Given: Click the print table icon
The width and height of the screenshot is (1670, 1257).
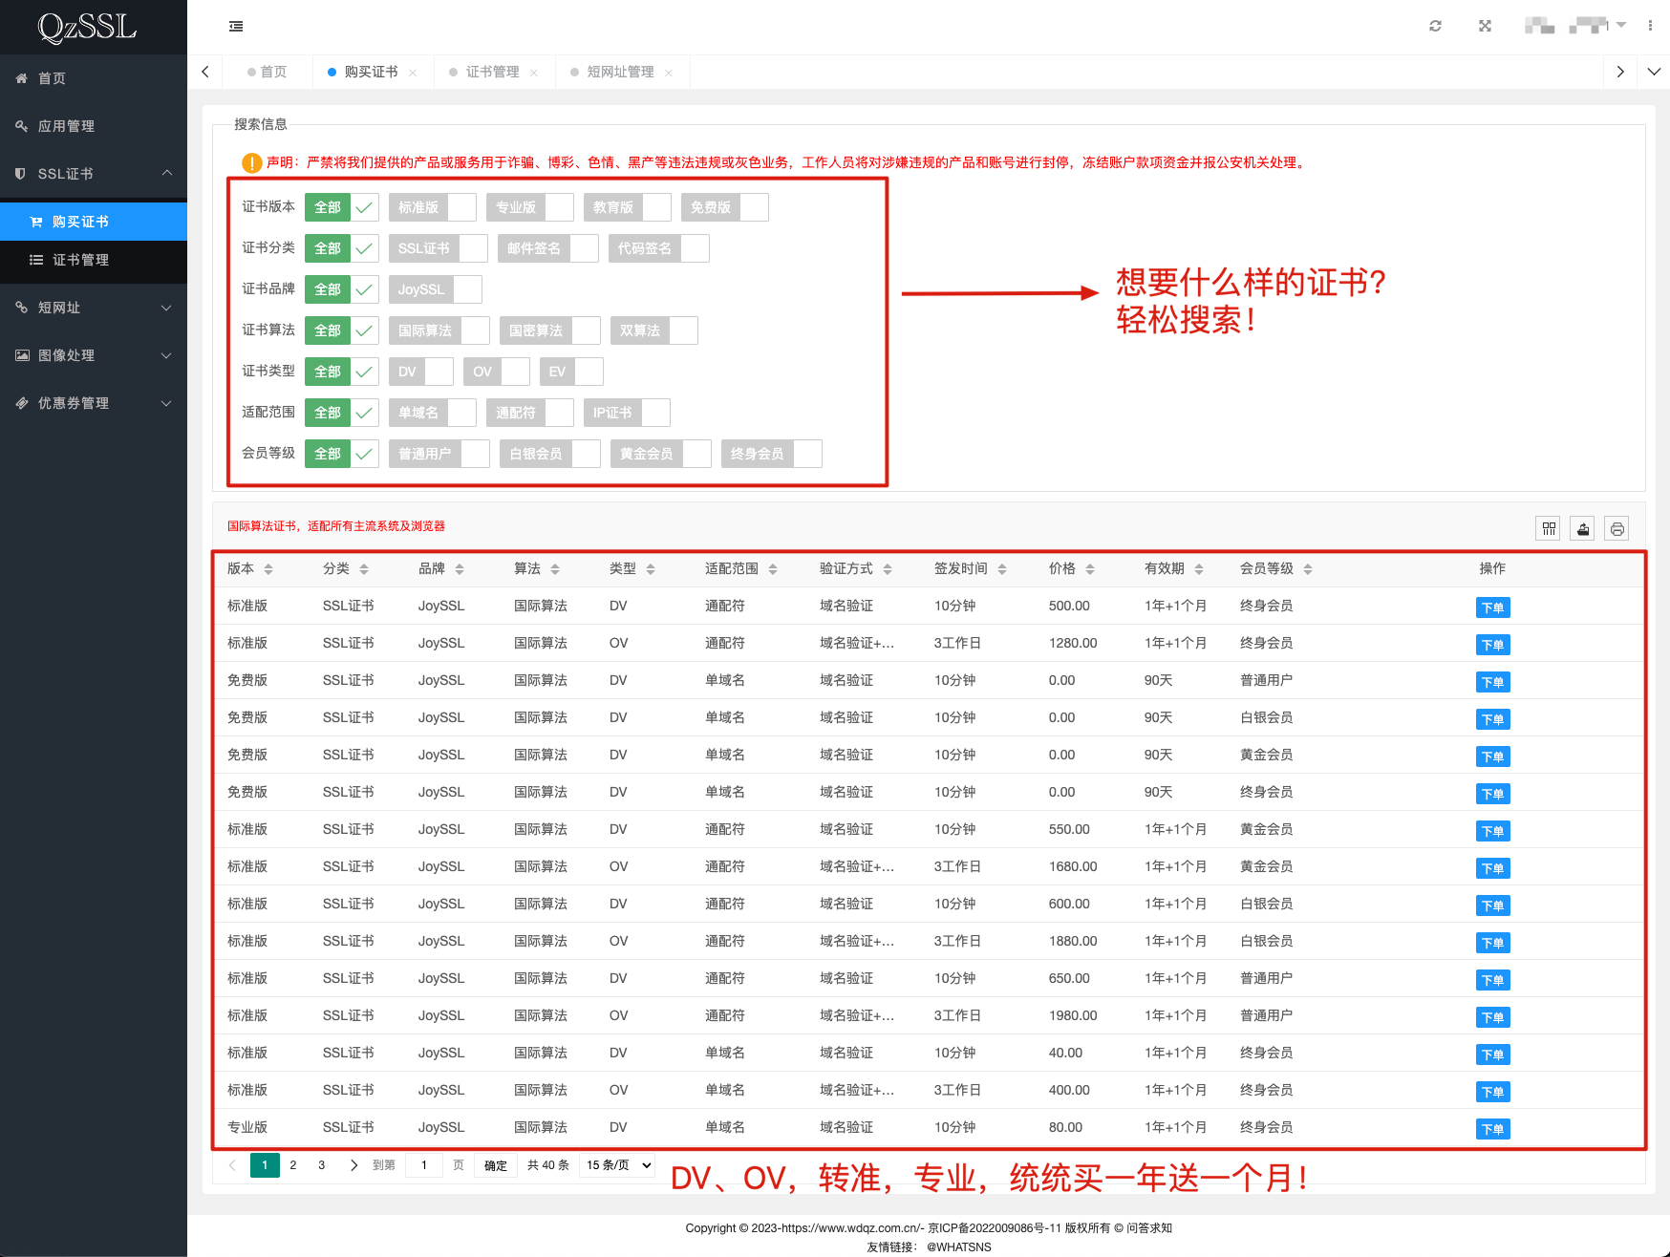Looking at the screenshot, I should (x=1616, y=529).
